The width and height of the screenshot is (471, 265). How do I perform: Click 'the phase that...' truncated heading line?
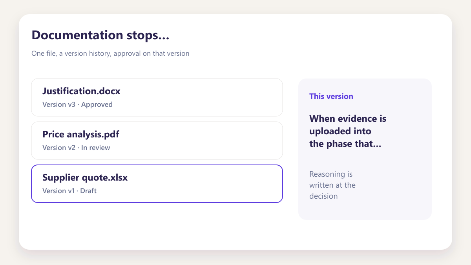[x=345, y=144]
